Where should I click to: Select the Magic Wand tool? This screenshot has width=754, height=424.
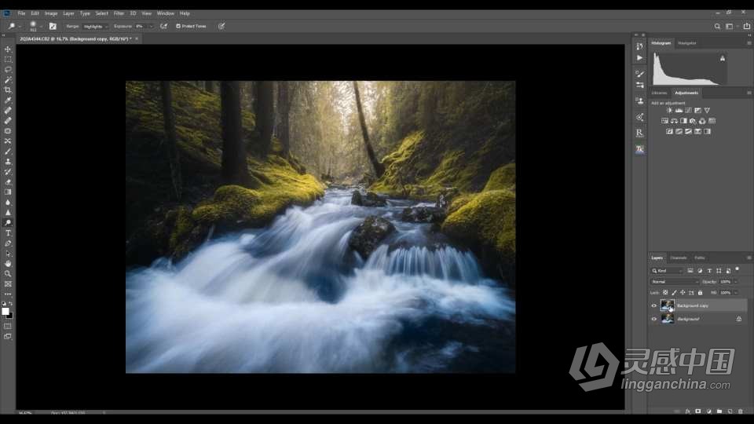tap(8, 80)
